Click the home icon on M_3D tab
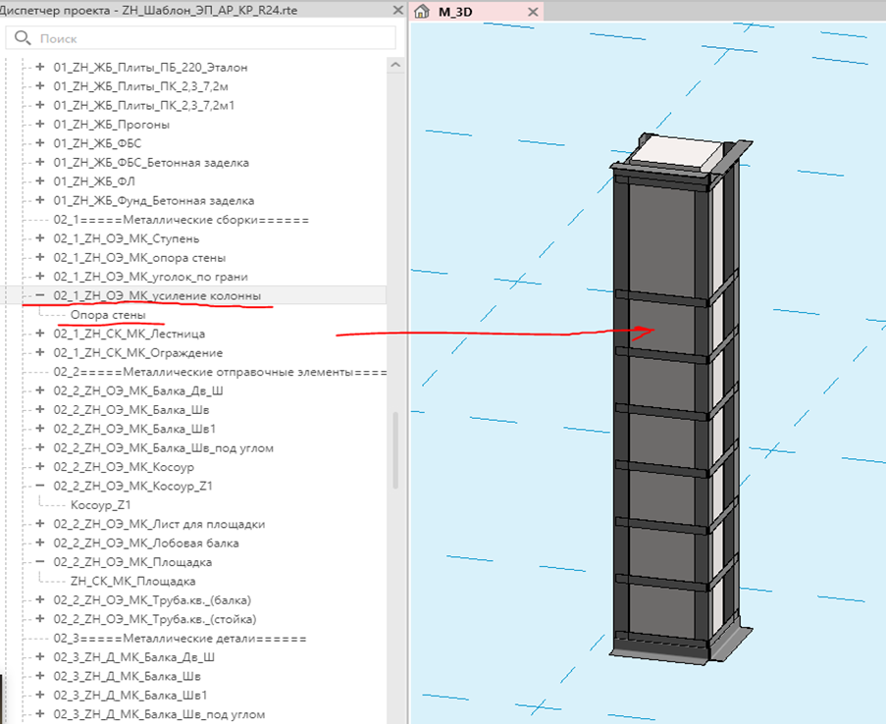The height and width of the screenshot is (724, 886). tap(422, 12)
